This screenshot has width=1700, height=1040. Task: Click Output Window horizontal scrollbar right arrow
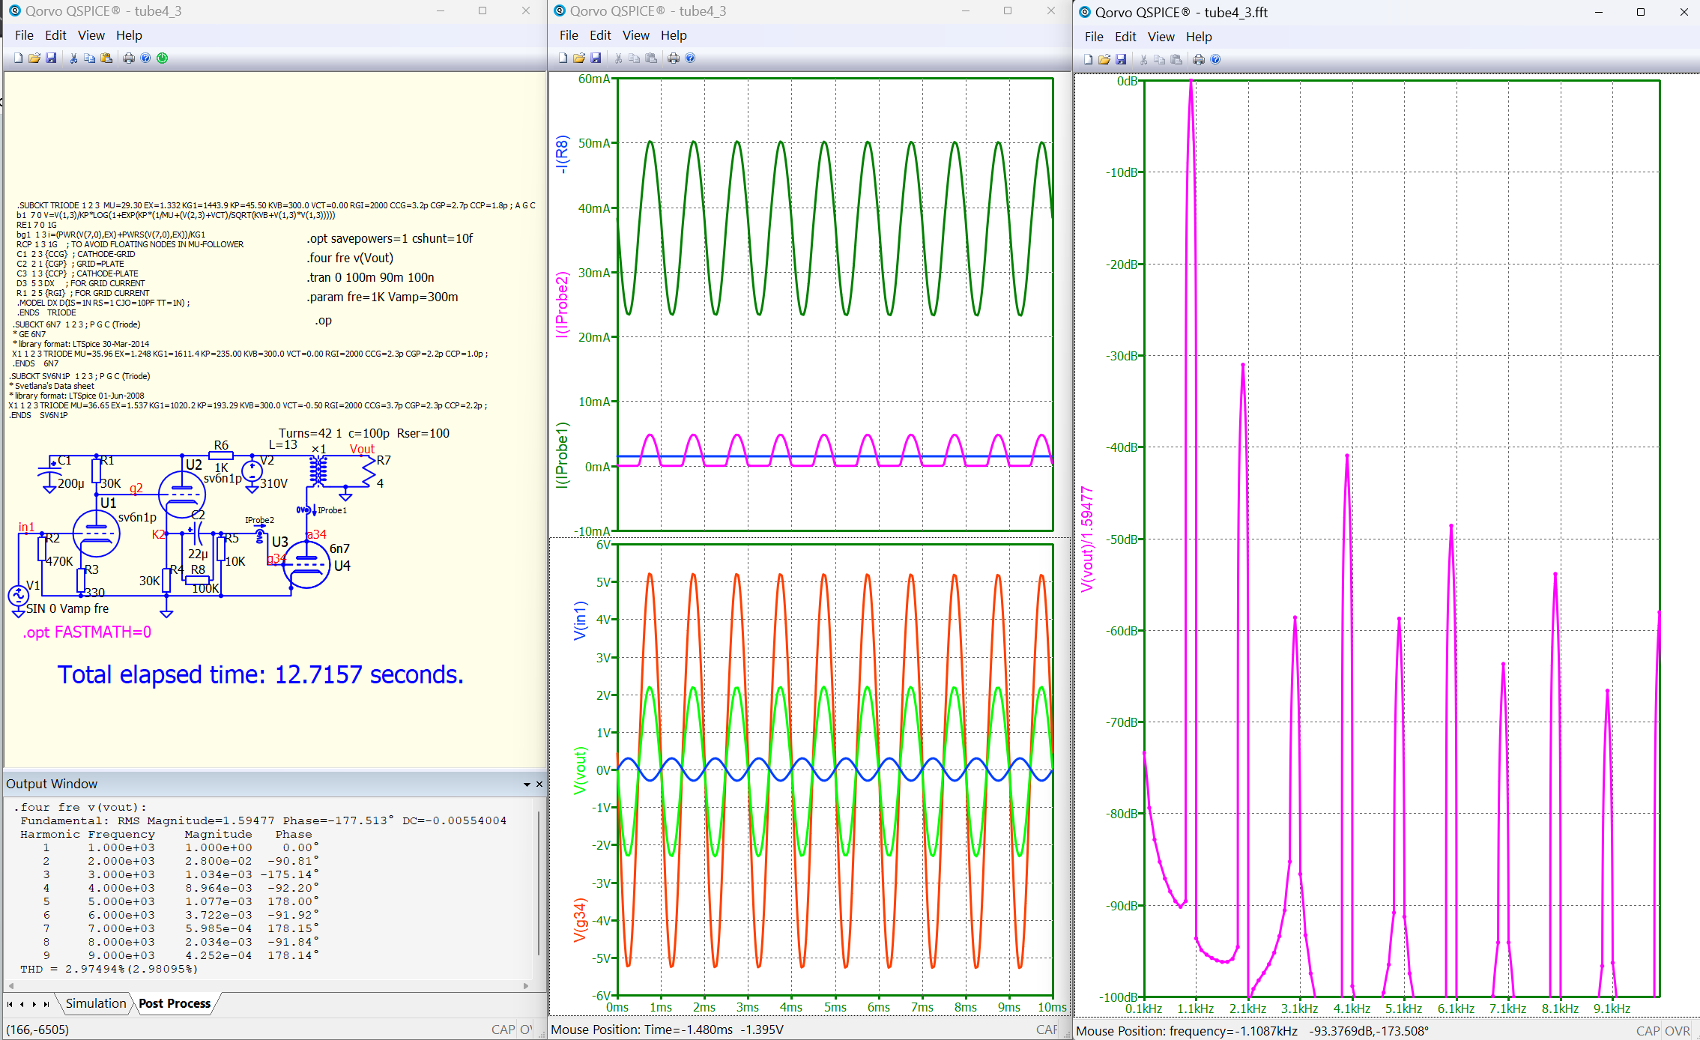point(525,985)
